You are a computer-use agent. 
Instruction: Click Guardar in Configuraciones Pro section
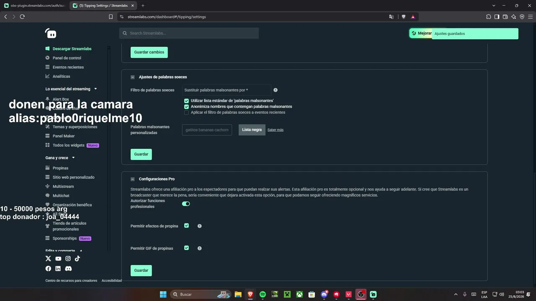[x=141, y=270]
